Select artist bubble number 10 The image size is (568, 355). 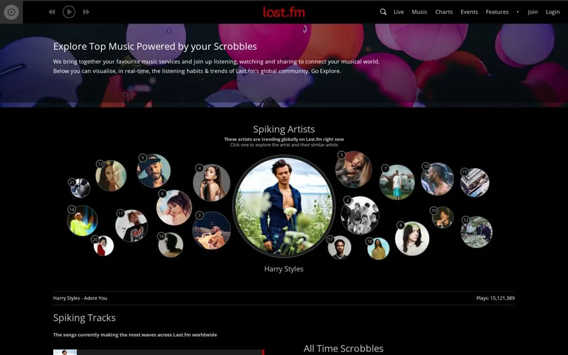click(x=437, y=179)
